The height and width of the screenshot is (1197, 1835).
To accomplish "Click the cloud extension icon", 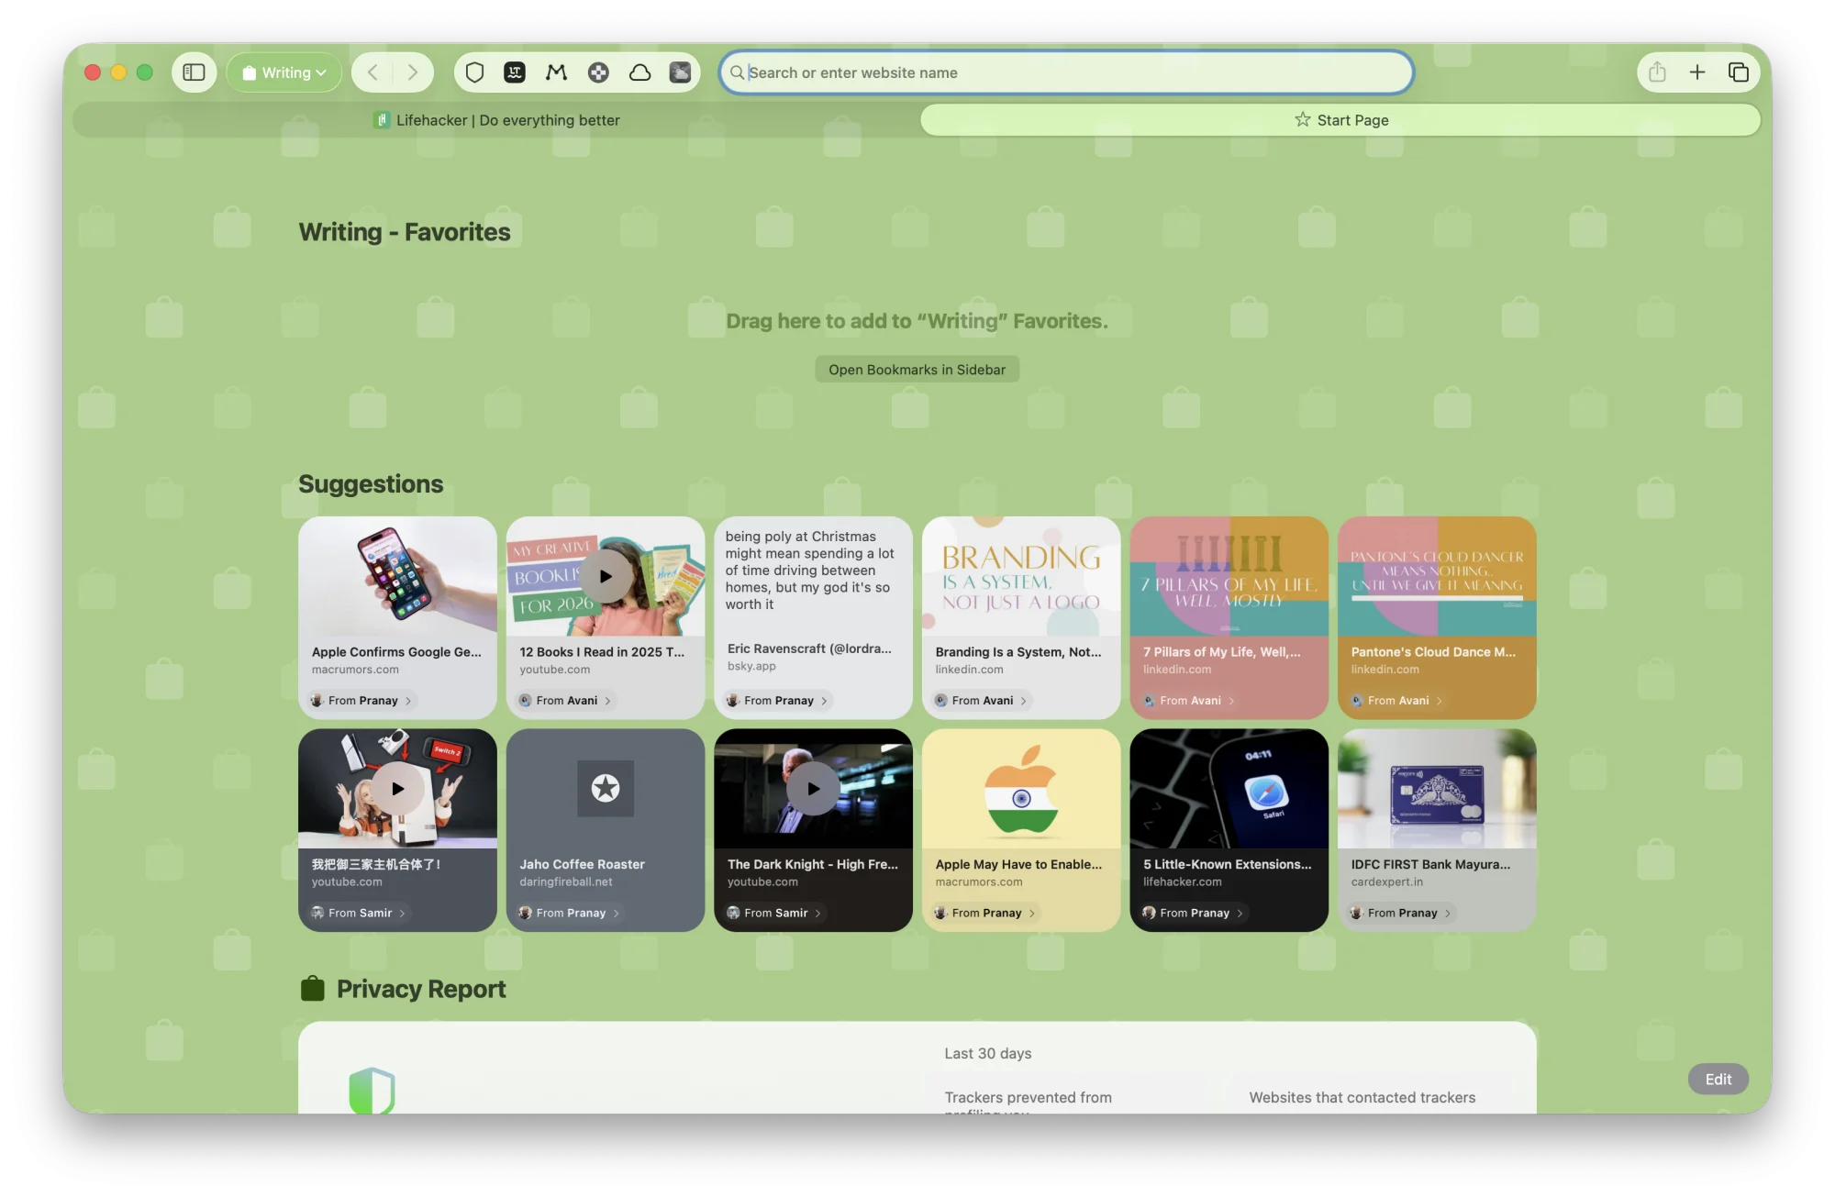I will click(639, 72).
